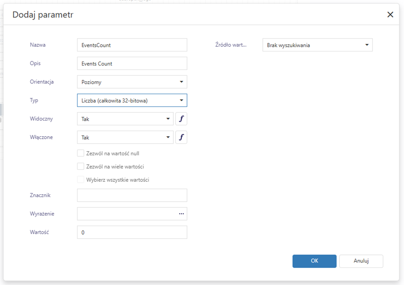Screen dimensions: 404x285
Task: Click the Dodaj parametr dialog title
Action: point(43,15)
